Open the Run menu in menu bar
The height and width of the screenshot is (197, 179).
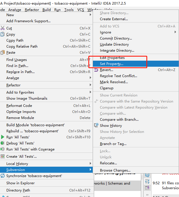click(x=57, y=10)
